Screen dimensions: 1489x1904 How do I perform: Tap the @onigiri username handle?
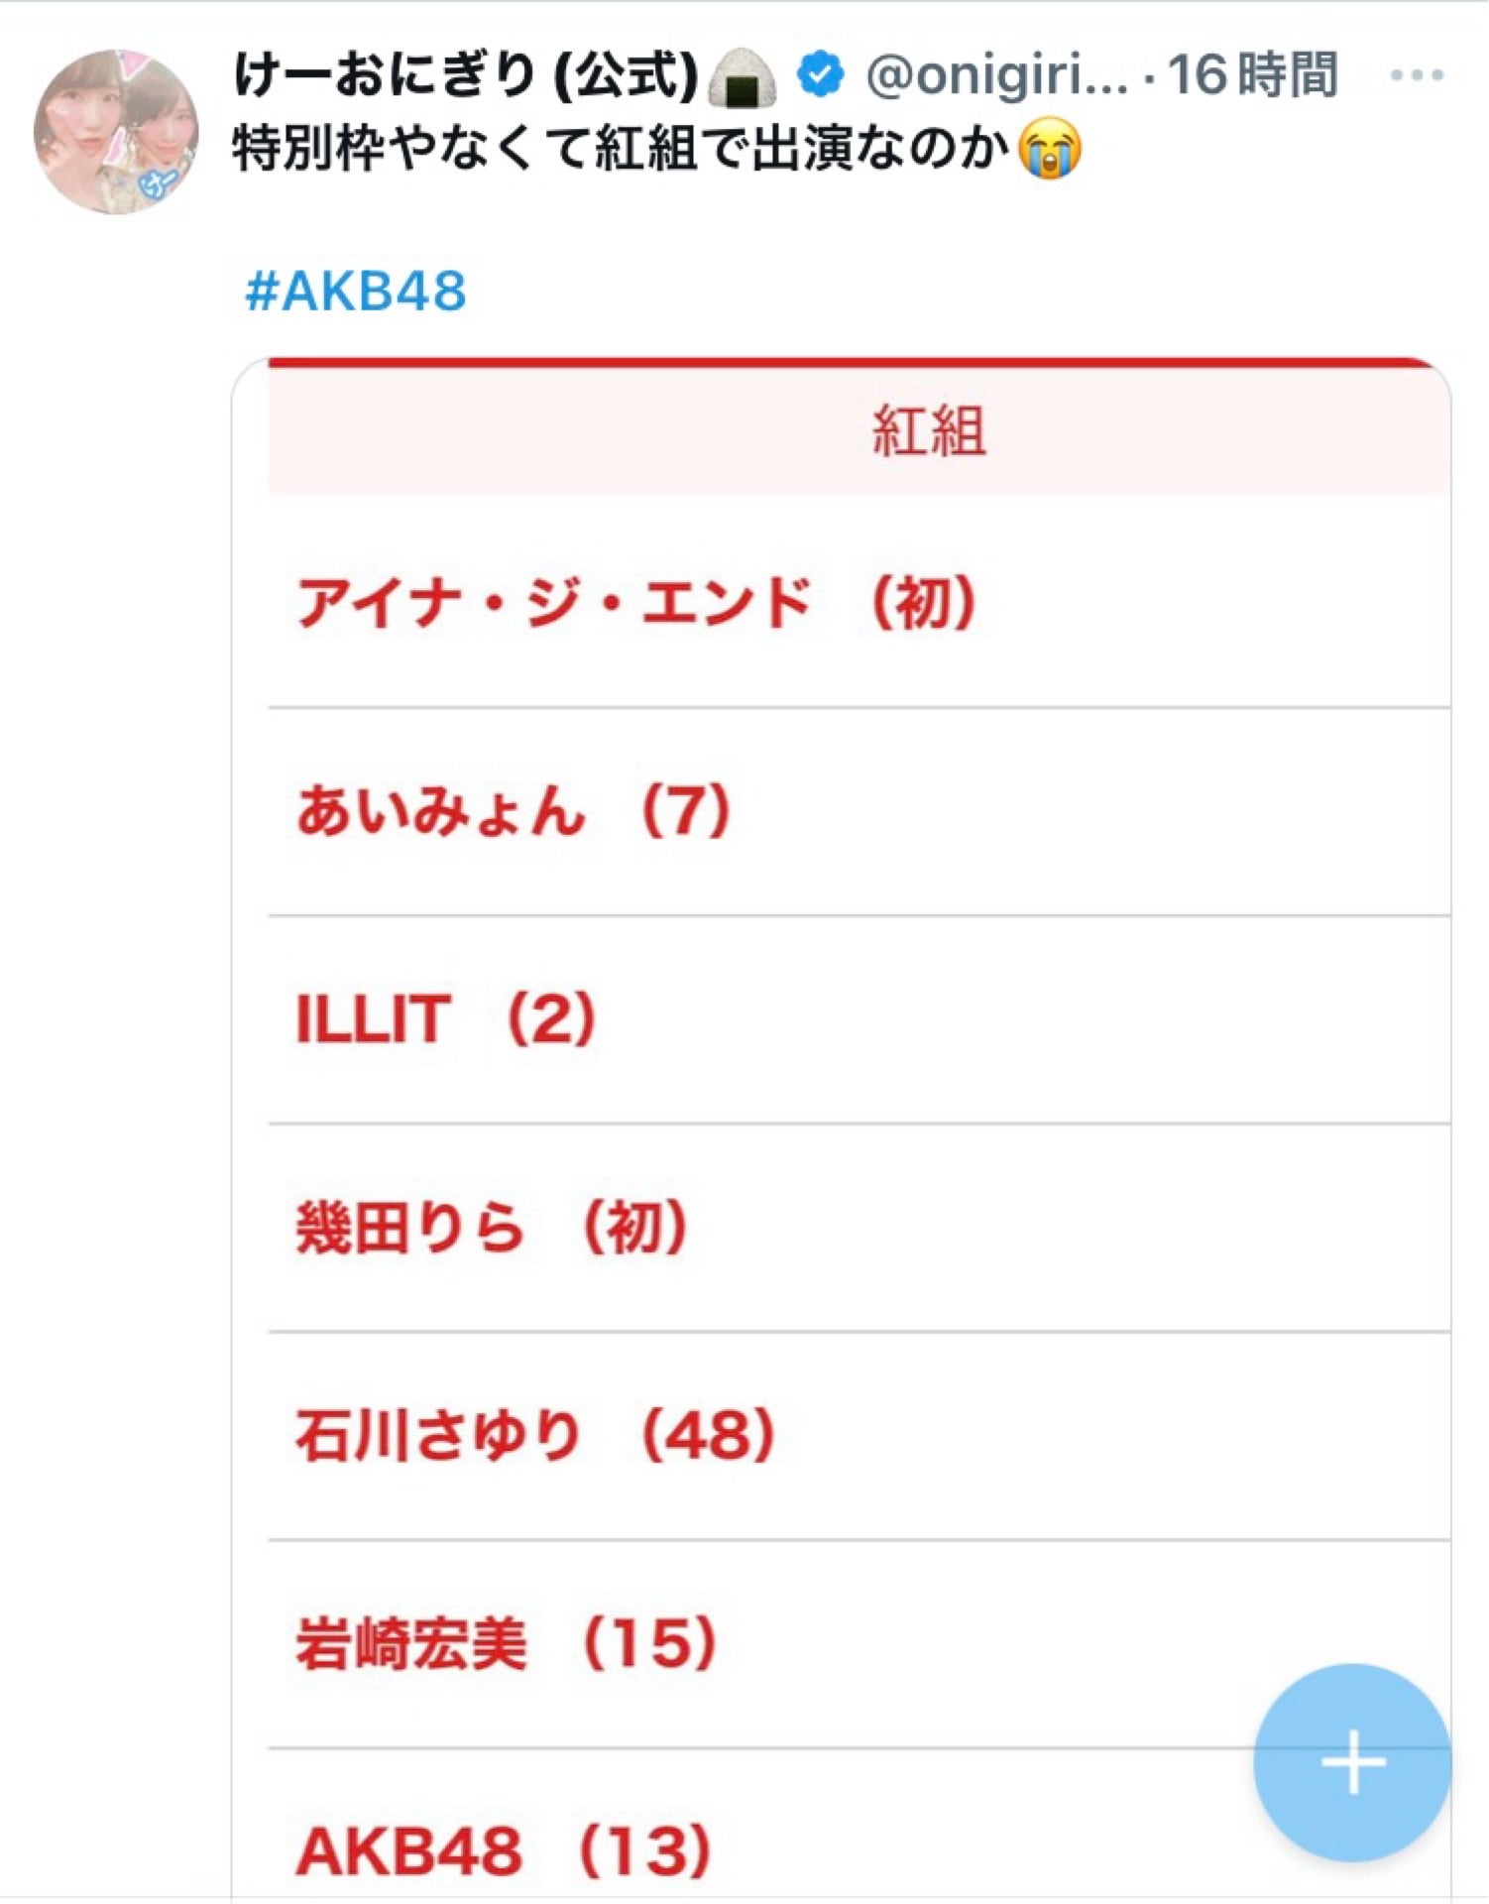(995, 75)
